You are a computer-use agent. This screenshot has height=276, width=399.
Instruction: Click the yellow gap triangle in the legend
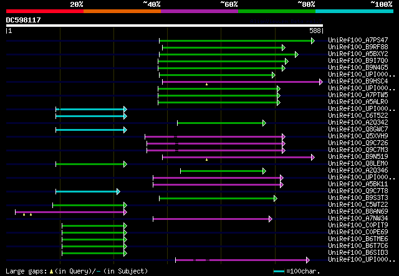click(x=51, y=272)
